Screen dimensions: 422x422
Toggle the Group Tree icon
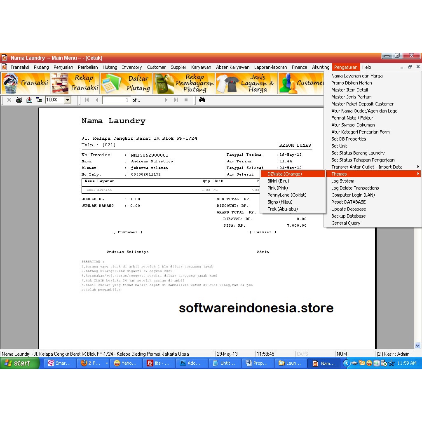point(38,99)
